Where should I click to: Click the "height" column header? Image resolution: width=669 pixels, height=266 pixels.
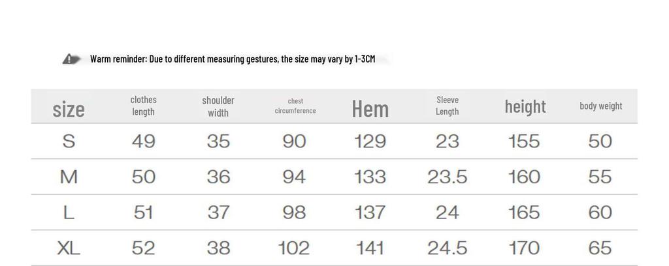[x=525, y=106]
